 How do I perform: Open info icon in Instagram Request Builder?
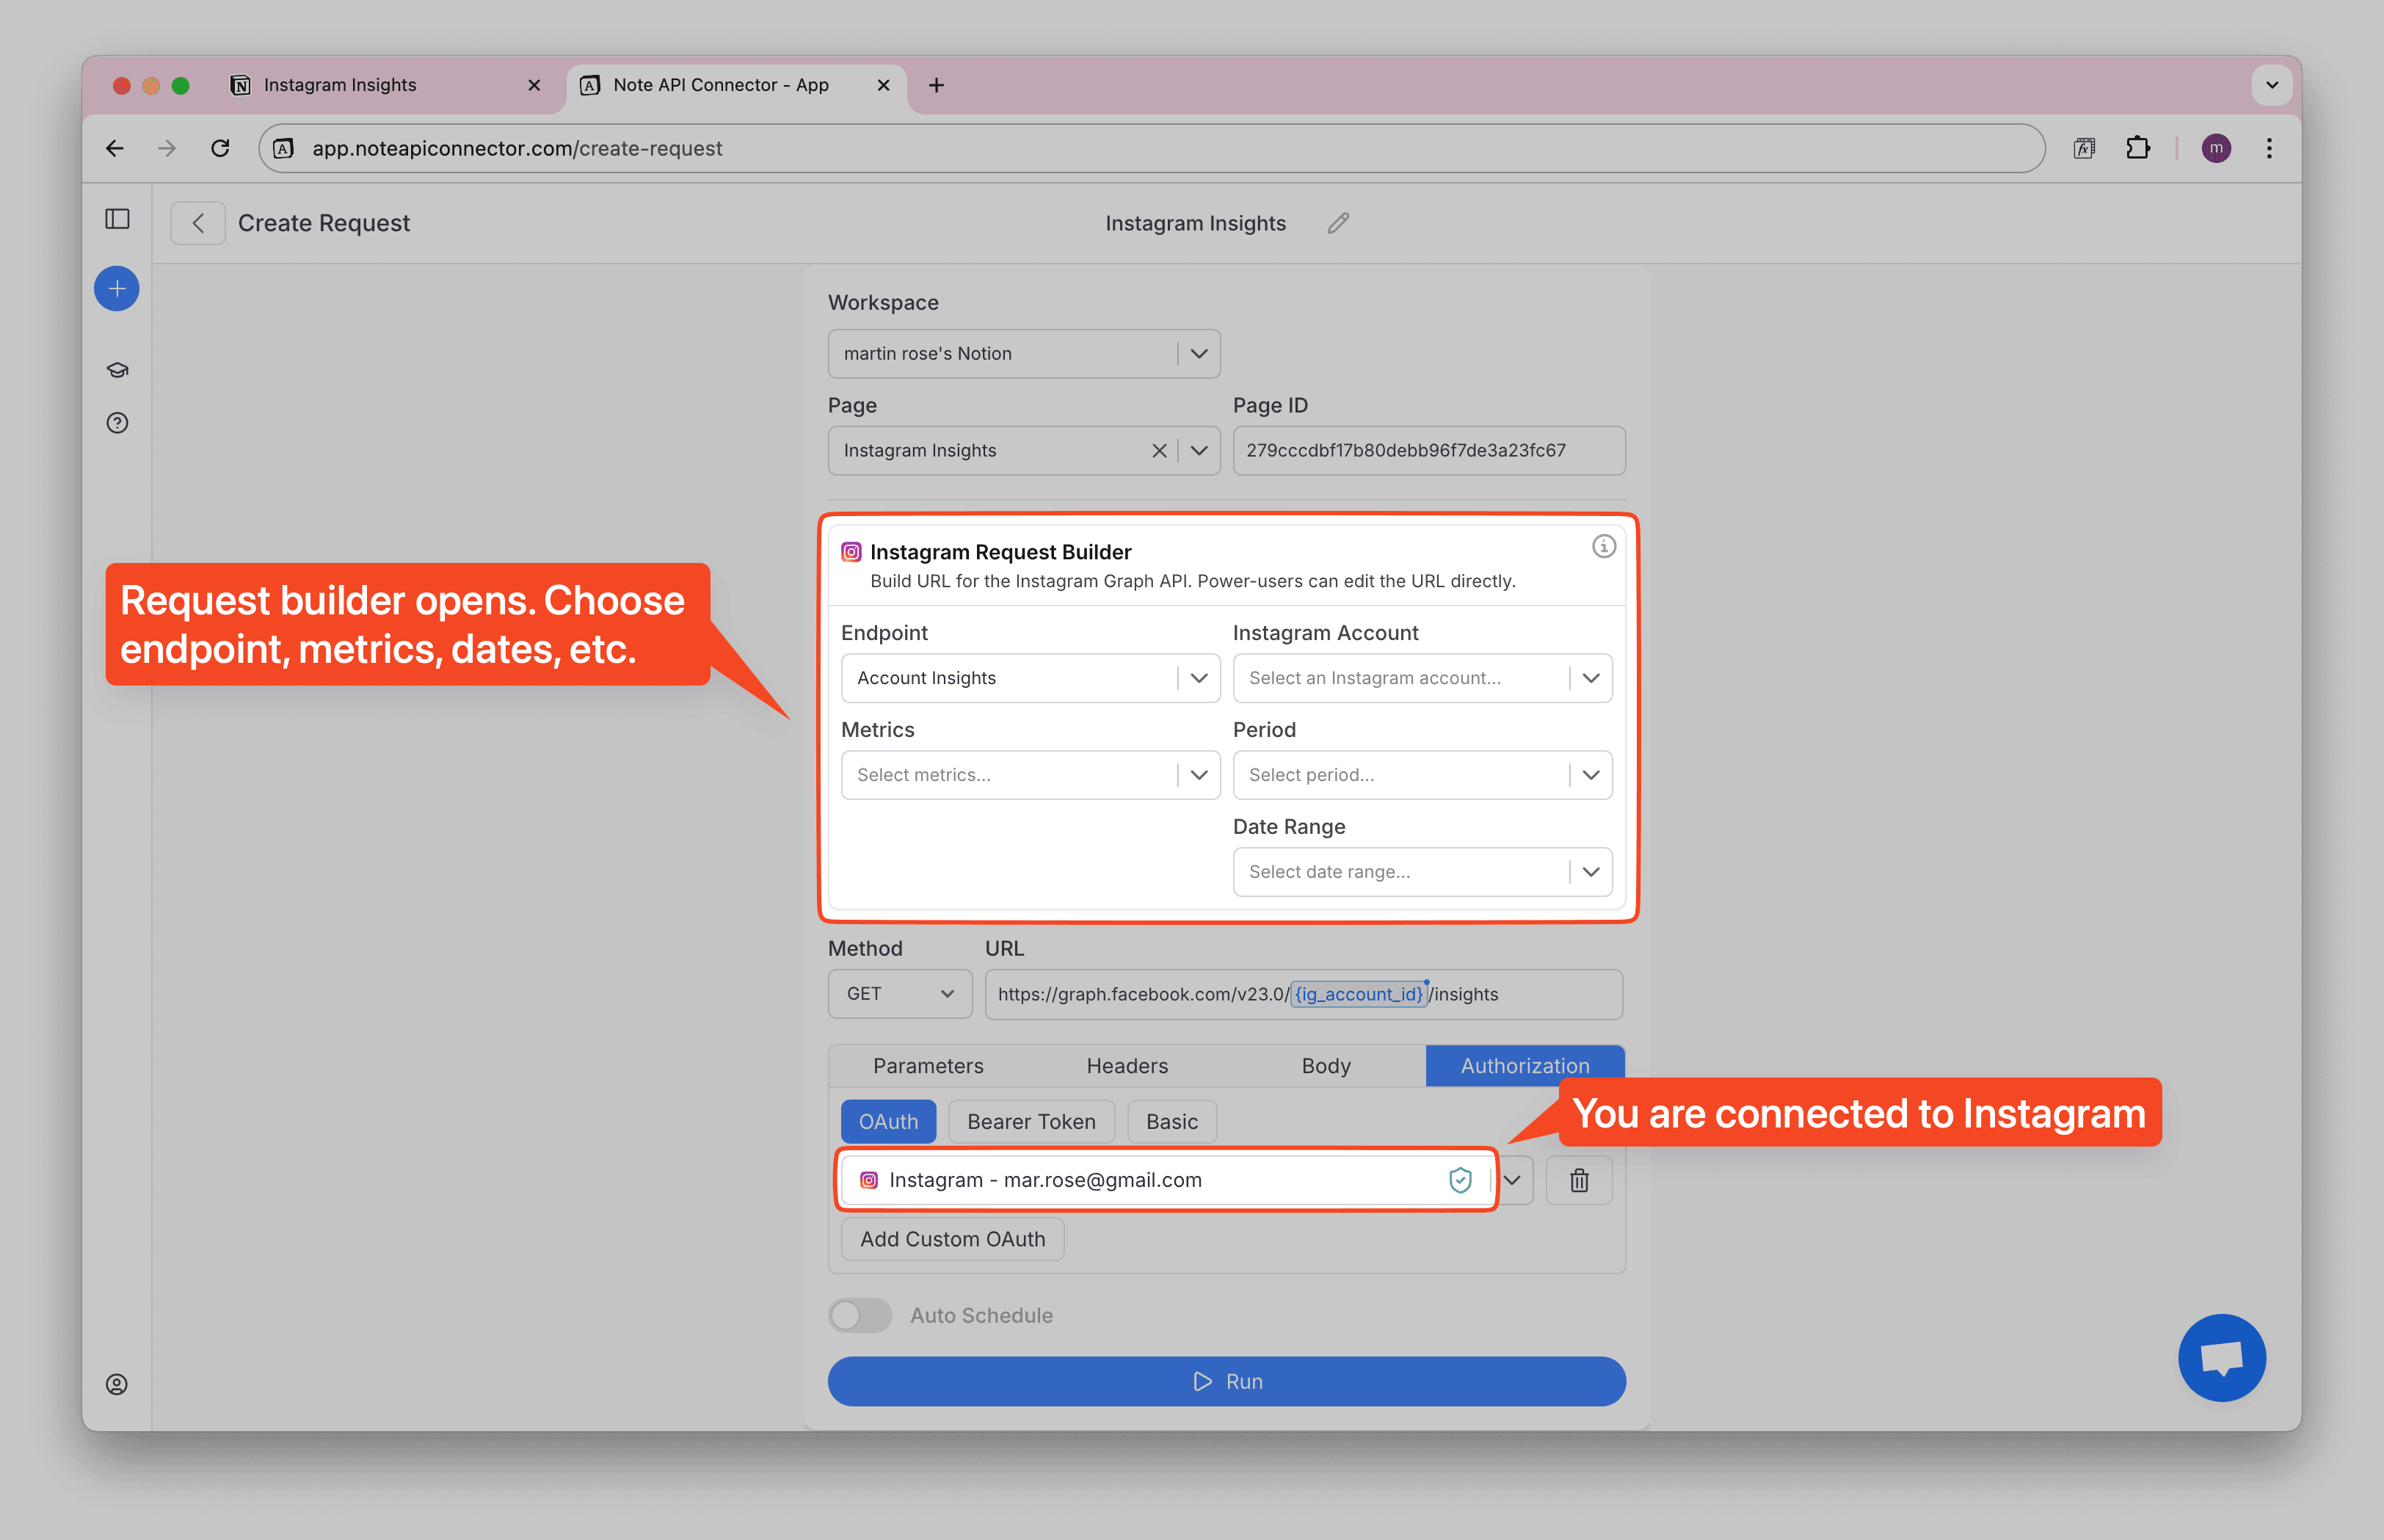pyautogui.click(x=1603, y=546)
